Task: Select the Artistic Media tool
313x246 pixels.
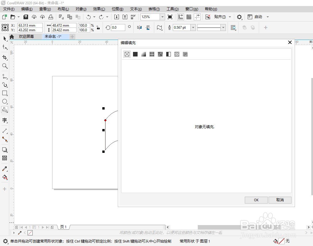Action: click(5, 85)
